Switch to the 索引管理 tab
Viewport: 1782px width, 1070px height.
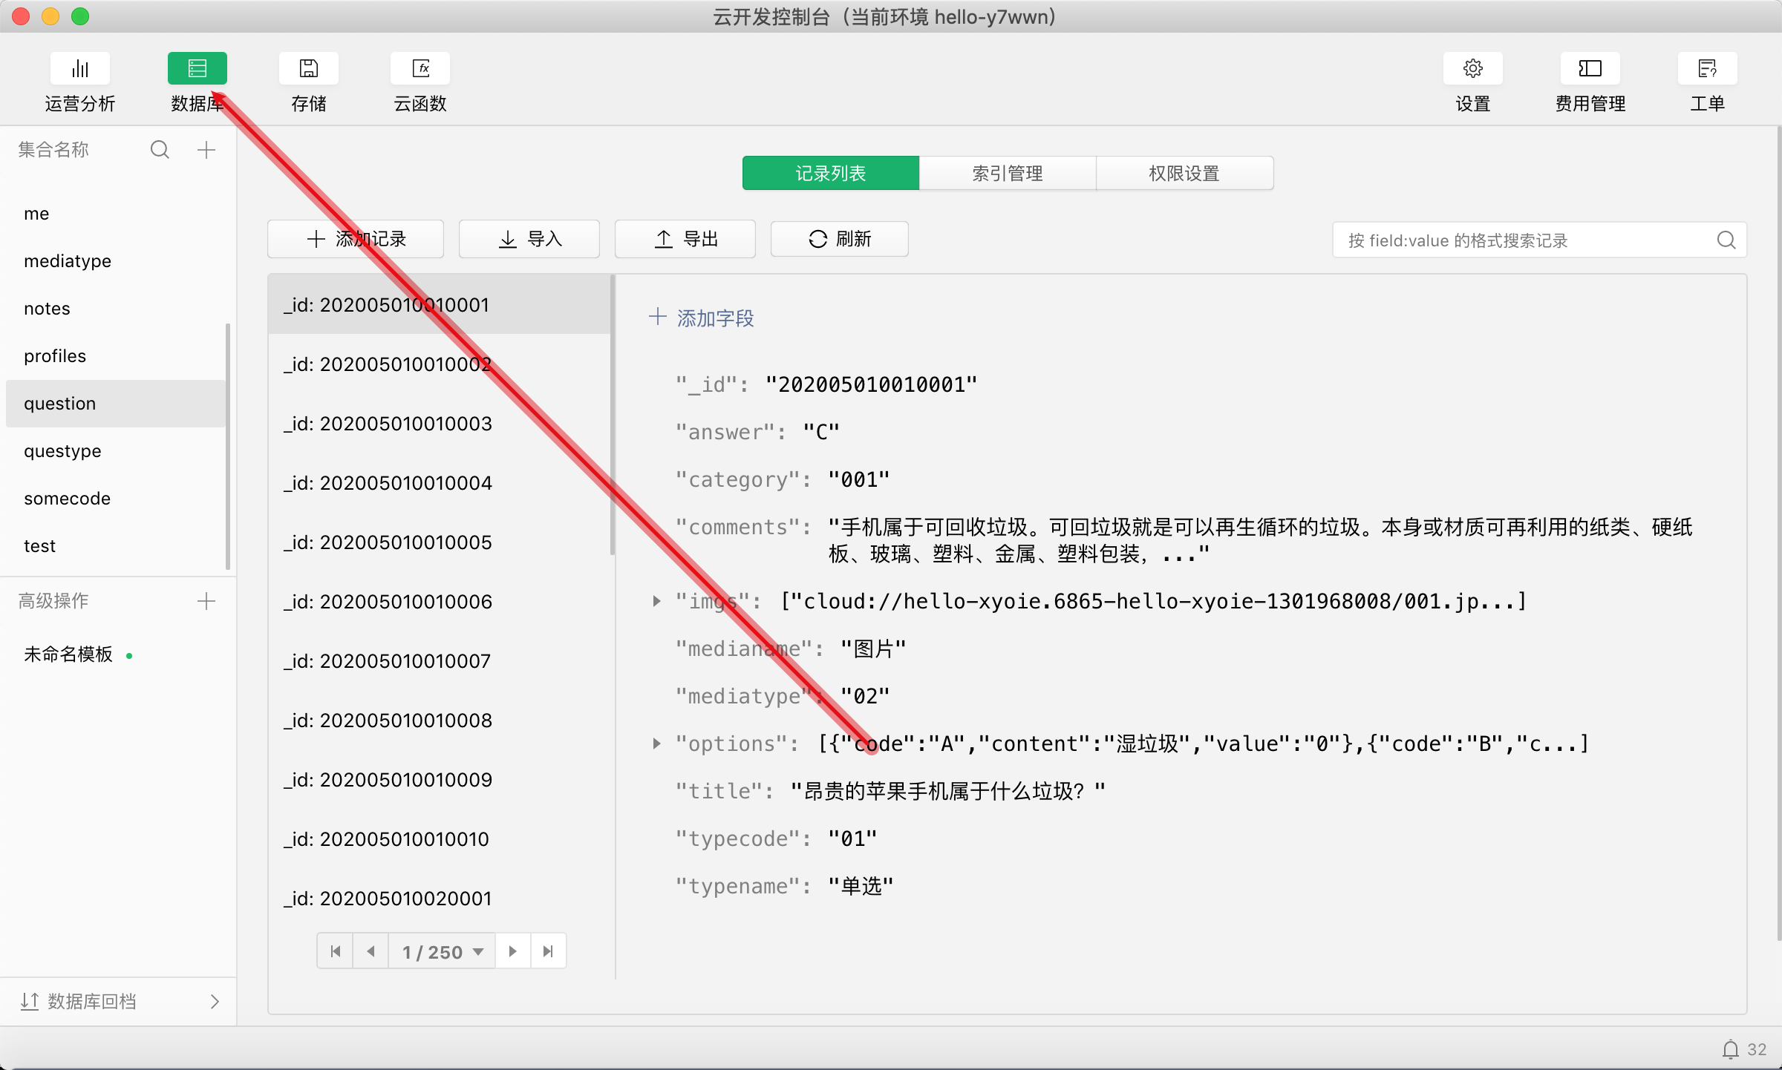pyautogui.click(x=1008, y=174)
